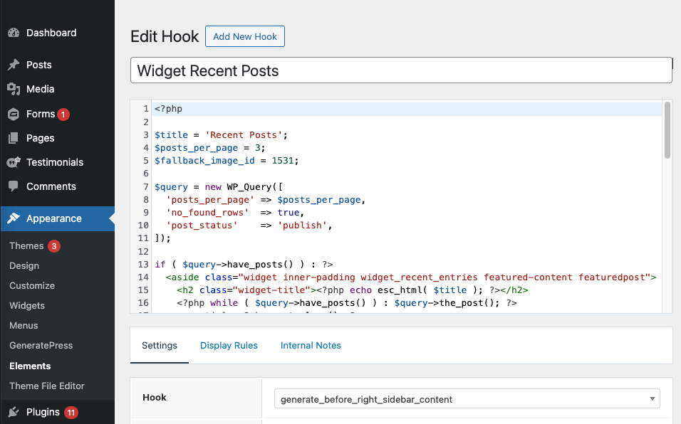Image resolution: width=681 pixels, height=424 pixels.
Task: Open Theme File Editor submenu link
Action: click(x=47, y=386)
